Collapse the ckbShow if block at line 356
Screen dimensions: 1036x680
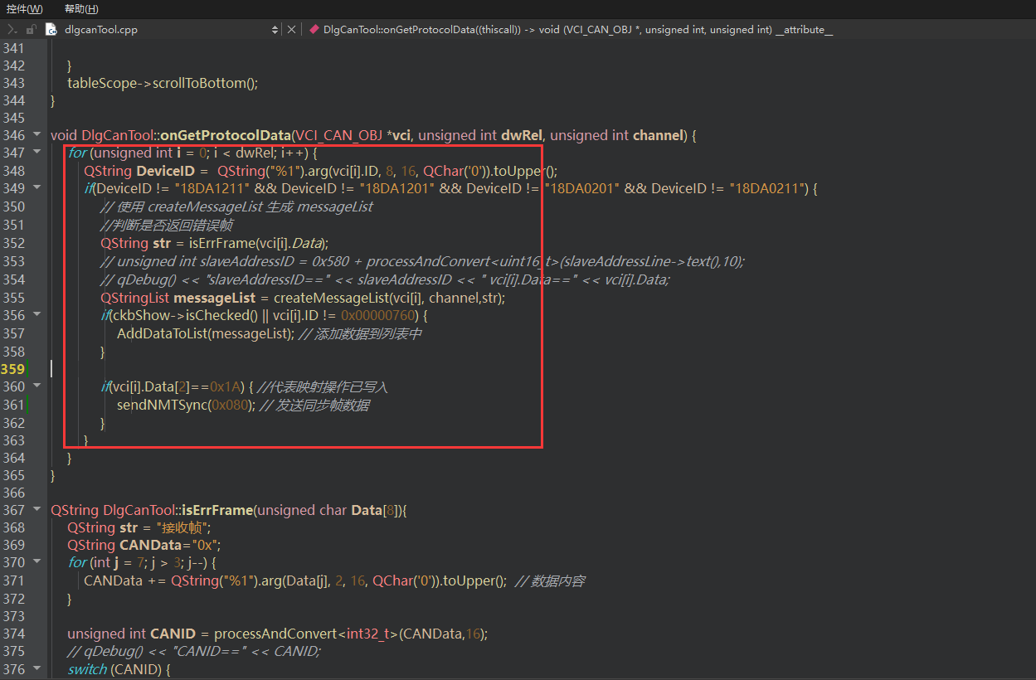click(36, 315)
